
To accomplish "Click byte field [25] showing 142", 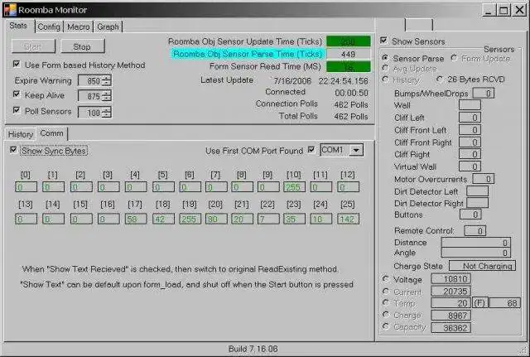I will click(x=348, y=219).
